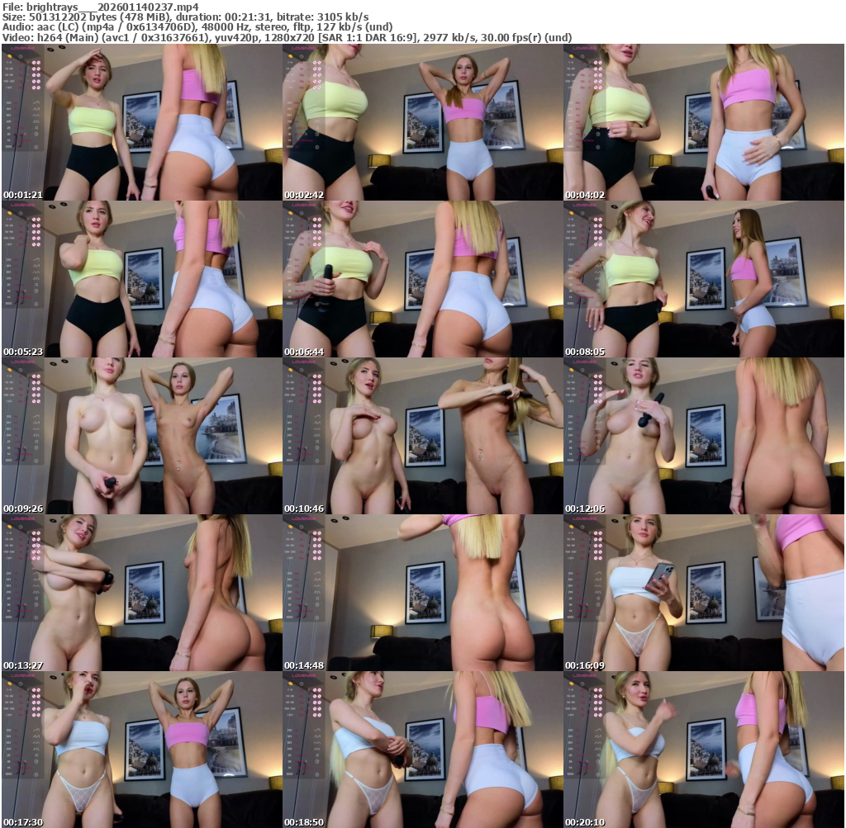
Task: Click the 00:01:21 timestamp label
Action: [x=23, y=195]
